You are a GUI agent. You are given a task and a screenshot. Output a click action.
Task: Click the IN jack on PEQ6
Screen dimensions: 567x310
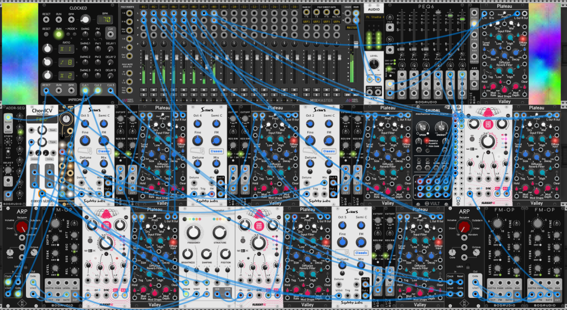[x=390, y=84]
